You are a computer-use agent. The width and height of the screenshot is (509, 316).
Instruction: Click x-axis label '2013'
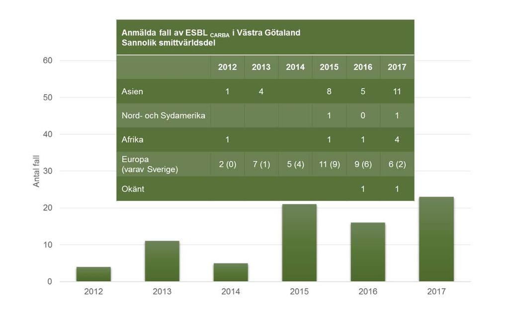(x=162, y=292)
